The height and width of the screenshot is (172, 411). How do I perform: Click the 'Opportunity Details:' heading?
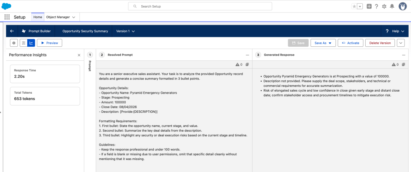click(114, 88)
